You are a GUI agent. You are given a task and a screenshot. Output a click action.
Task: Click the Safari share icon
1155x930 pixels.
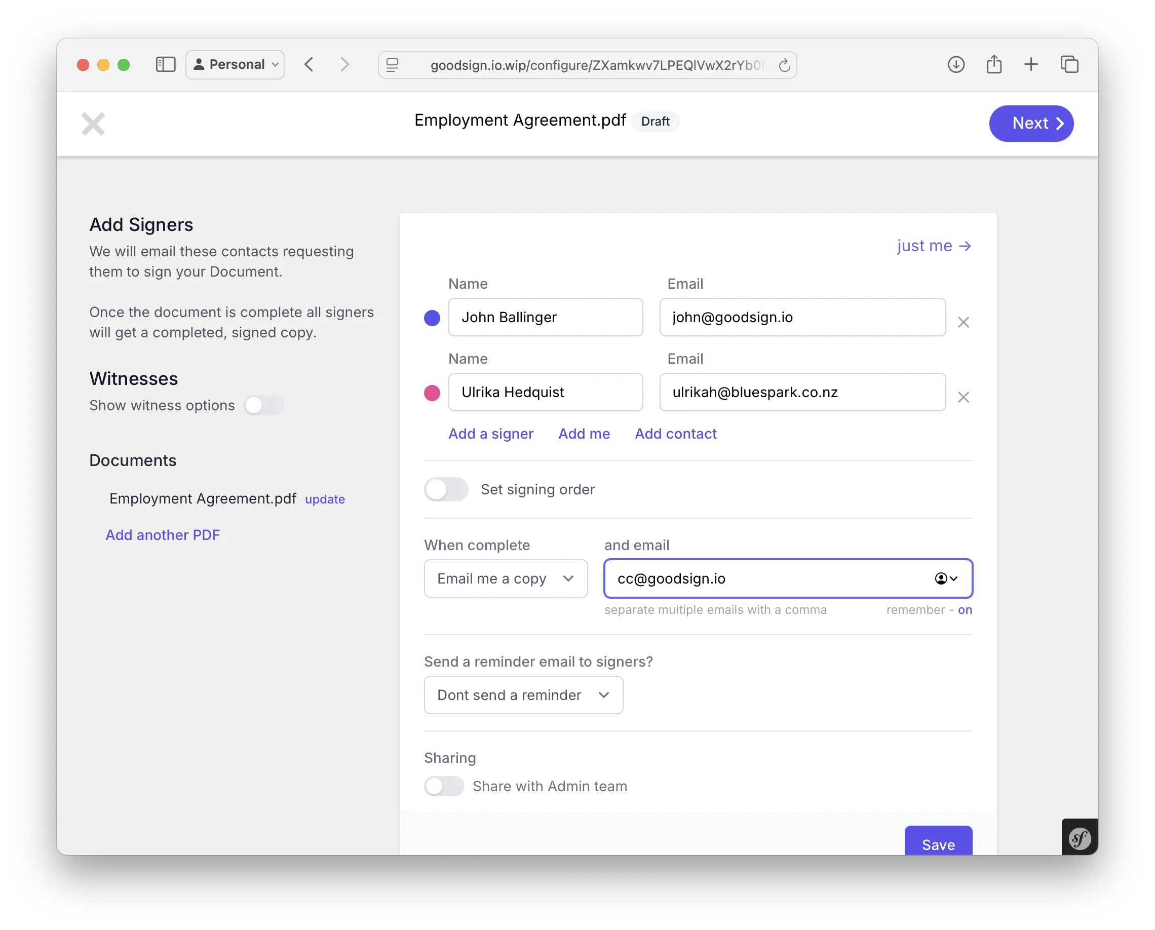pos(994,64)
